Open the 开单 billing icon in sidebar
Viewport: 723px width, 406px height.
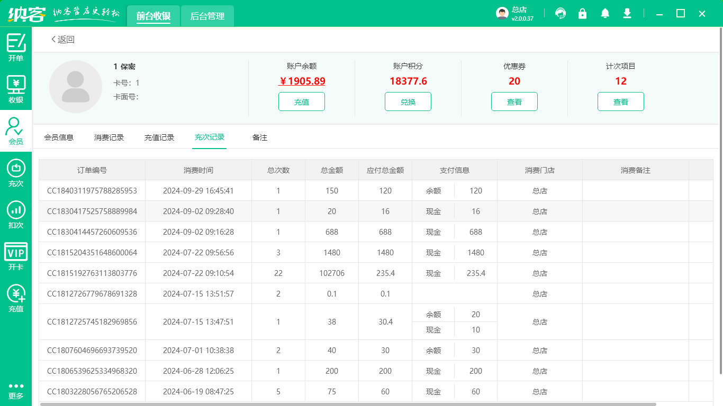16,47
